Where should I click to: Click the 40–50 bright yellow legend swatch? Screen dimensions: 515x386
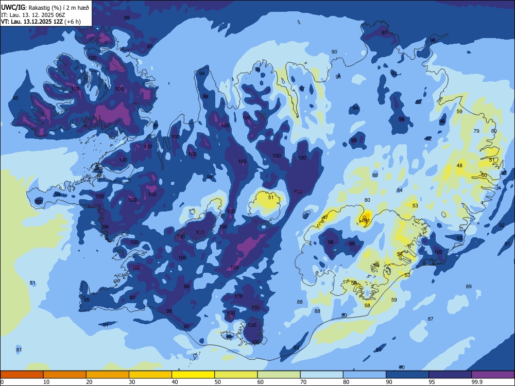[193, 375]
